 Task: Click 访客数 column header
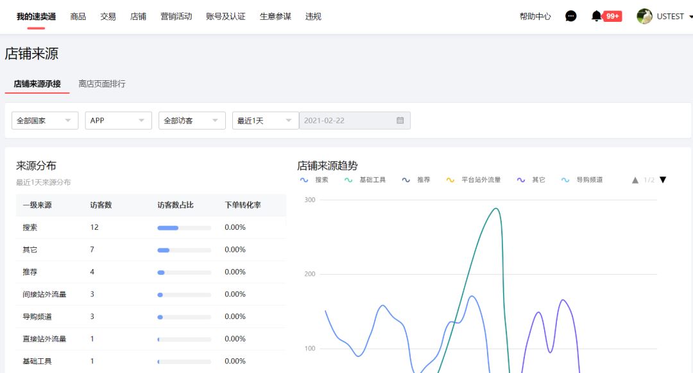pos(101,205)
